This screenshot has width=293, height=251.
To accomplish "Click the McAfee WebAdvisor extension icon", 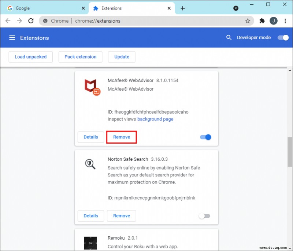I will (92, 87).
